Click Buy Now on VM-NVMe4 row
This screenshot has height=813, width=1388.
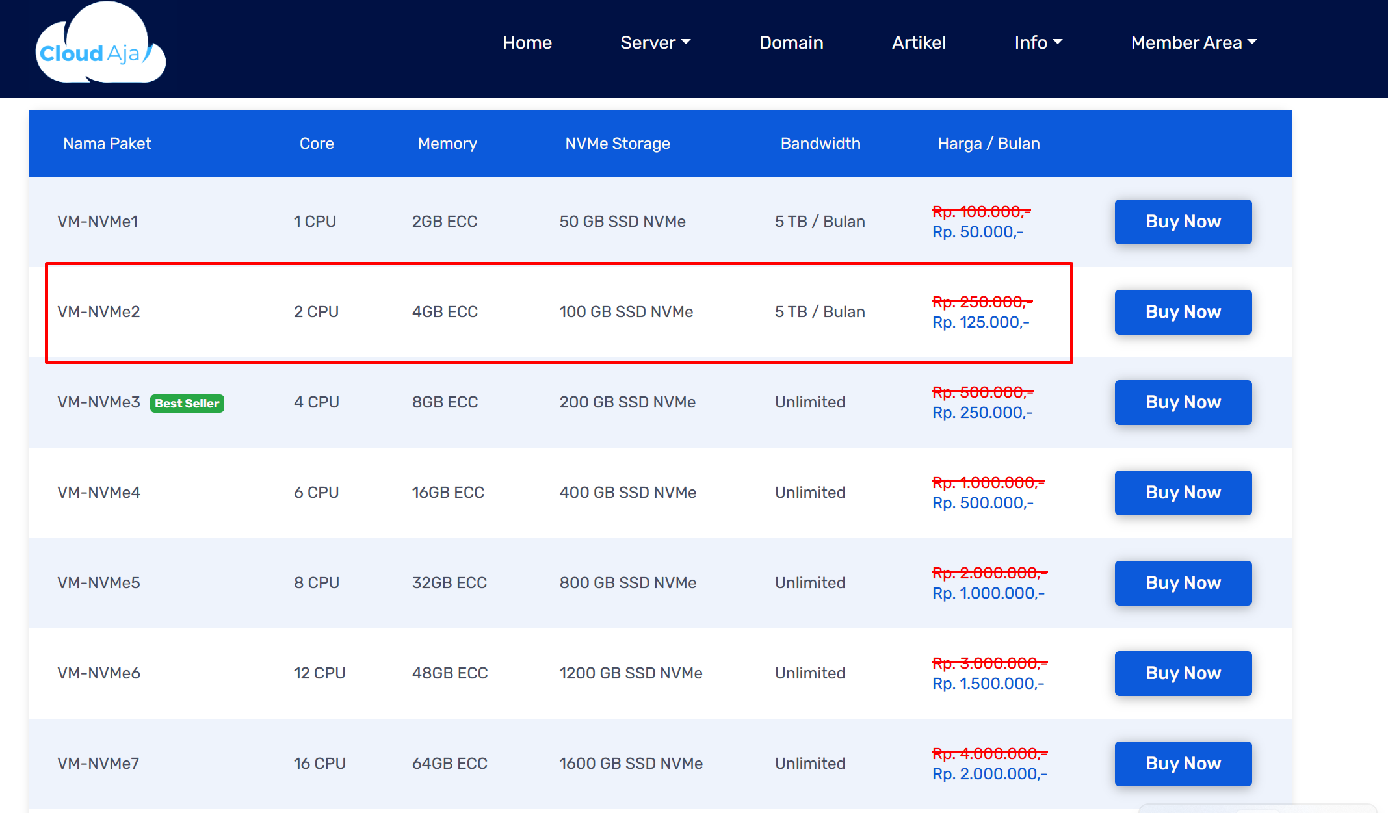[x=1183, y=493]
